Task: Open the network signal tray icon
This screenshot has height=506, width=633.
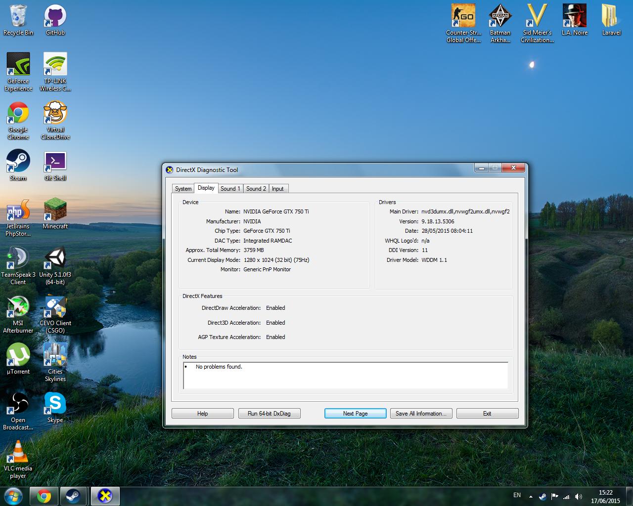Action: pos(567,497)
